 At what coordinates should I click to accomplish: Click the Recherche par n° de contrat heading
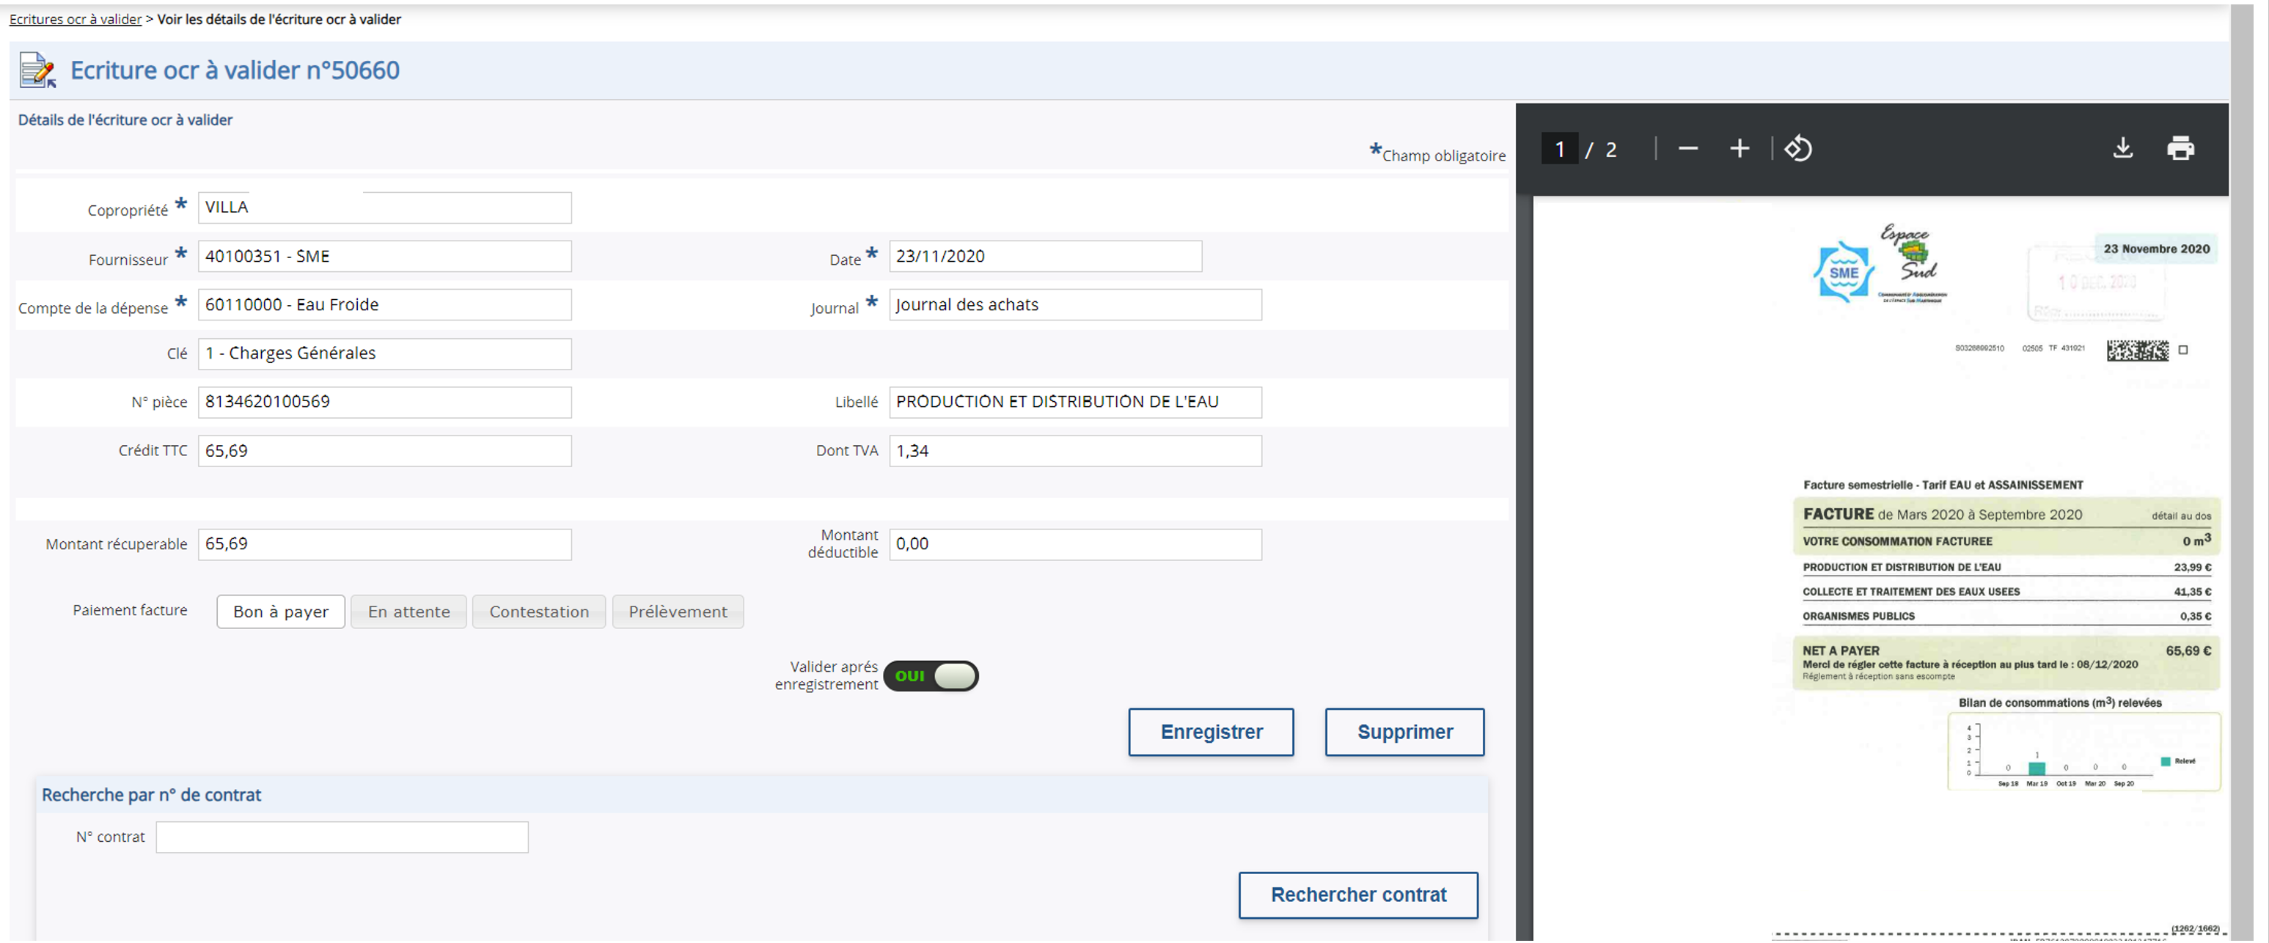coord(152,795)
